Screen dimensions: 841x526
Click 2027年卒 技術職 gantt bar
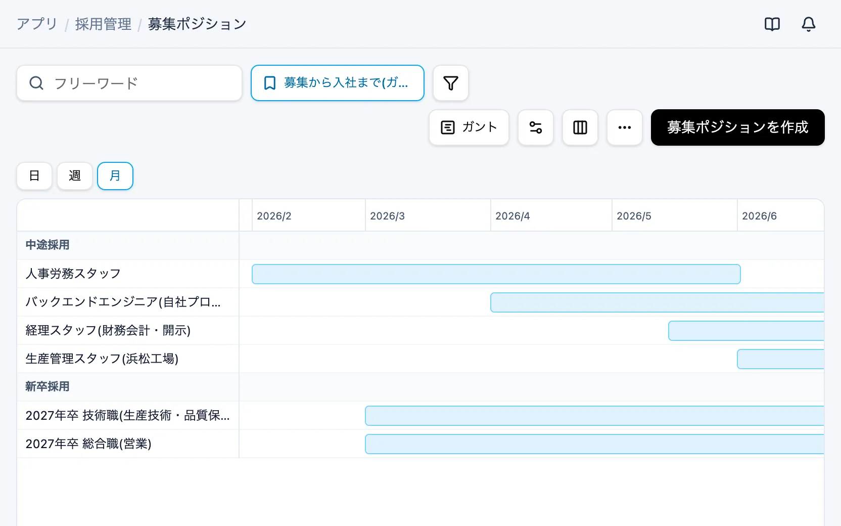click(x=594, y=416)
